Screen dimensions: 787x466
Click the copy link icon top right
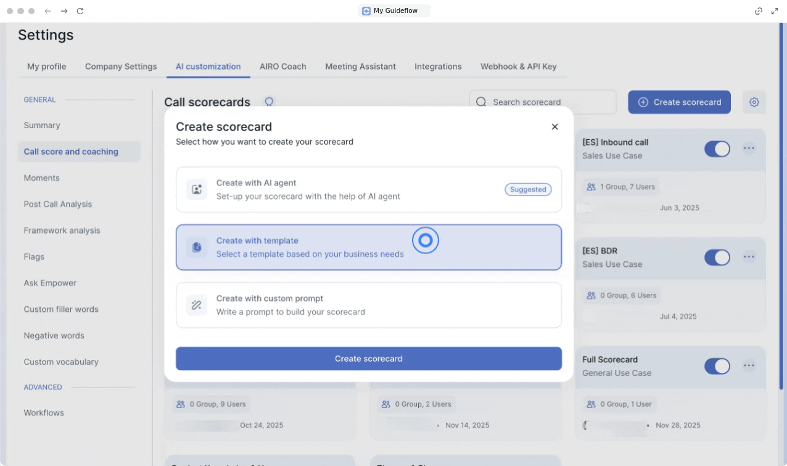759,11
